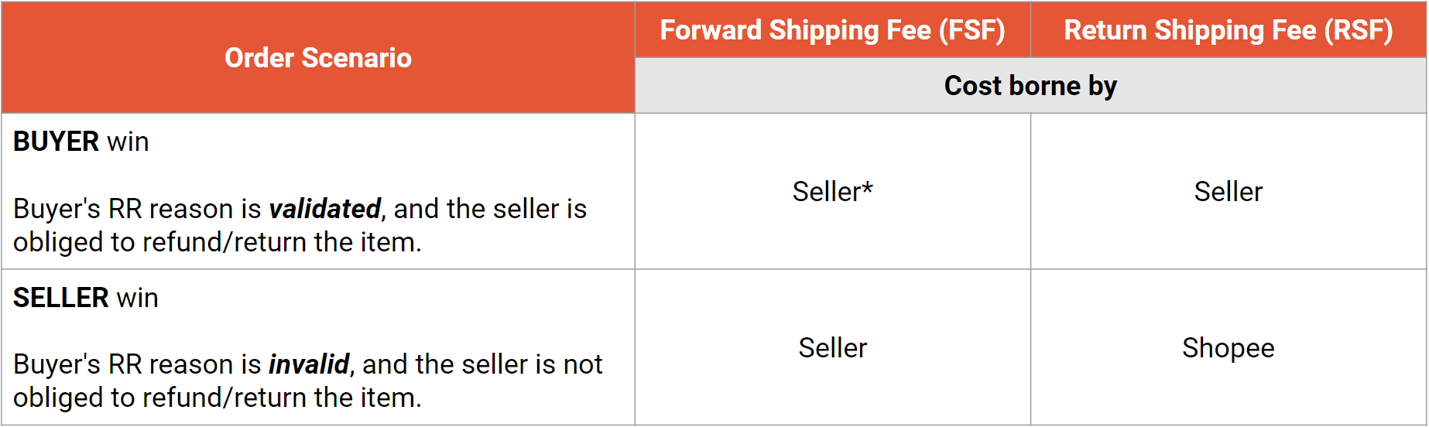Select the Shopee cell
The height and width of the screenshot is (427, 1429).
1228,348
